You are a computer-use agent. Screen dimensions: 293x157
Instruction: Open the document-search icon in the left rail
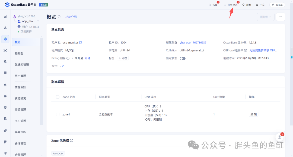click(5, 118)
